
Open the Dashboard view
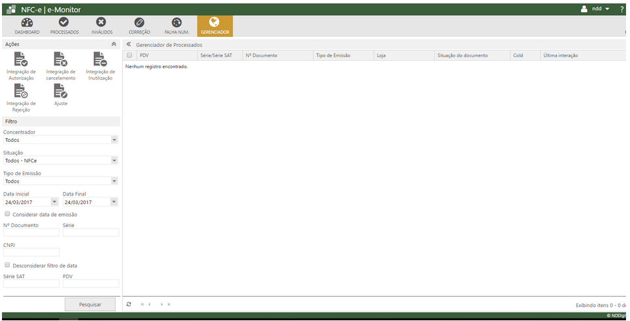(x=27, y=26)
